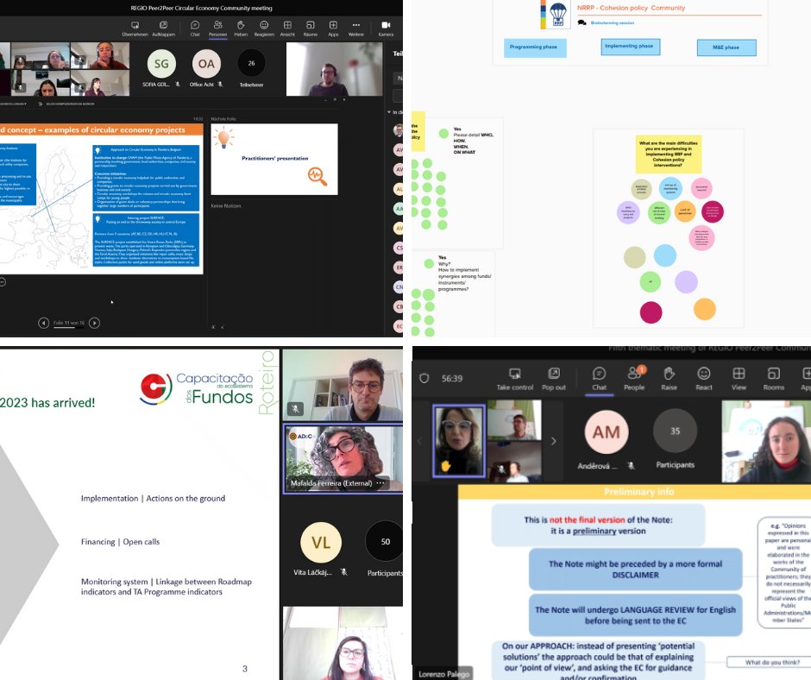The width and height of the screenshot is (811, 680).
Task: Click the Lorenzo Palego presenter name tag
Action: (x=443, y=674)
